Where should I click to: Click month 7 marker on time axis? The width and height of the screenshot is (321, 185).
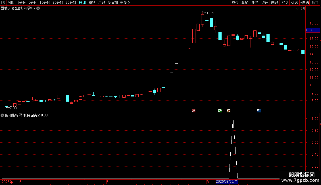(107, 182)
